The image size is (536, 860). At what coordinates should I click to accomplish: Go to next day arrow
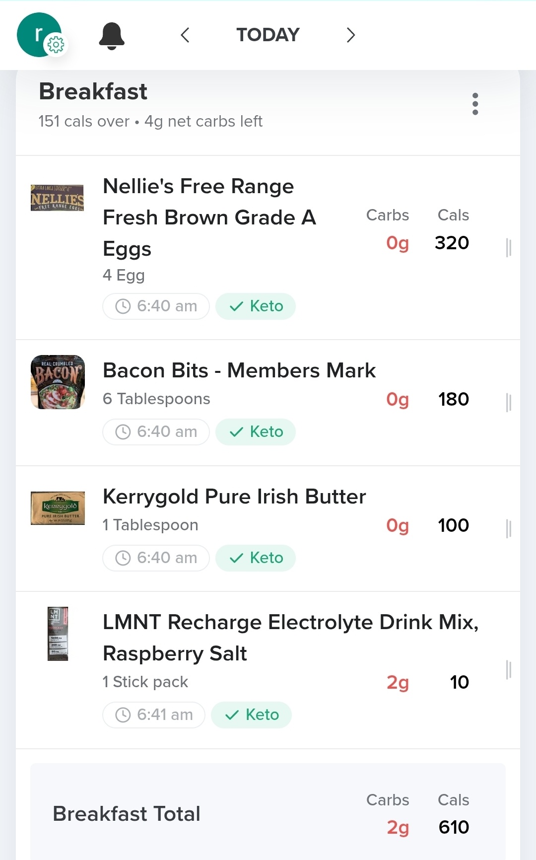350,35
